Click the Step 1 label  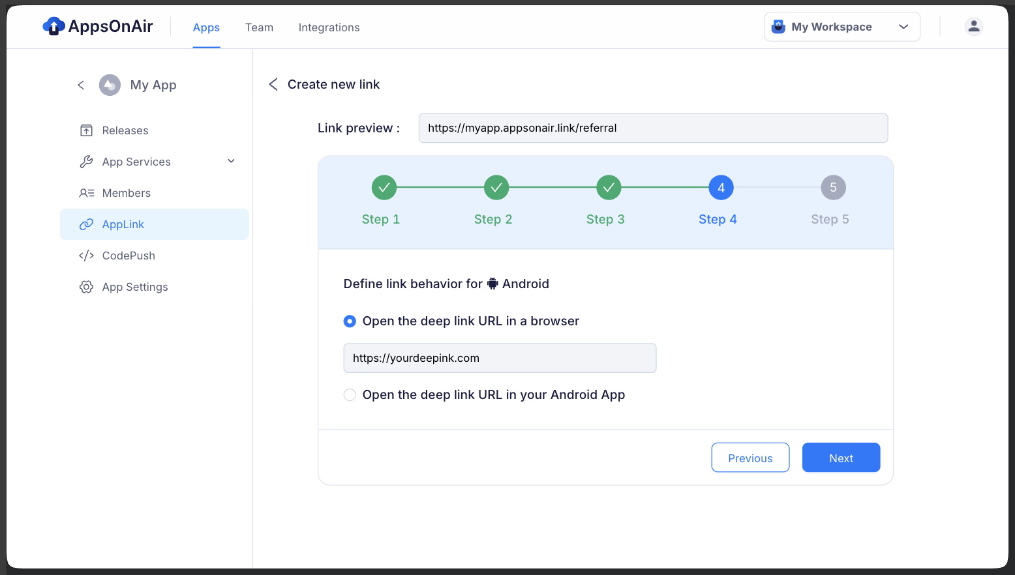click(x=381, y=219)
